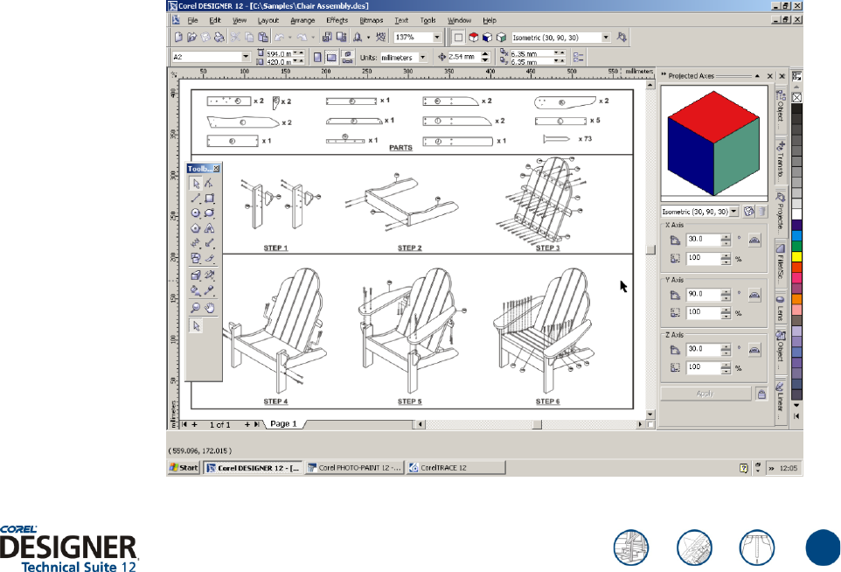Toggle the Y Axis protractor button
Image resolution: width=841 pixels, height=572 pixels.
[754, 295]
